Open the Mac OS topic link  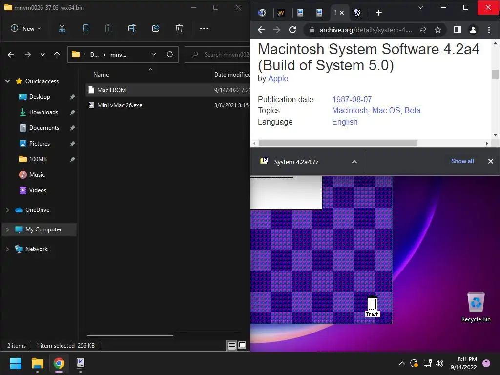click(386, 111)
